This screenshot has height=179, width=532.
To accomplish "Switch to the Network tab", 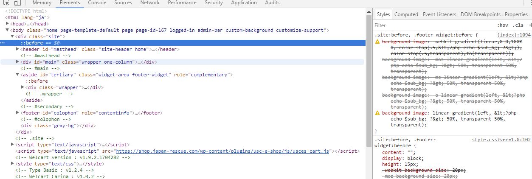I will click(x=150, y=3).
